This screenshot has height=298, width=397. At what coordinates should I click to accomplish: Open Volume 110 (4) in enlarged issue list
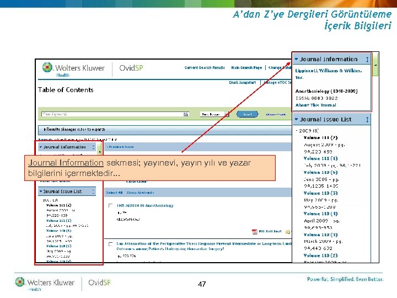pos(320,214)
